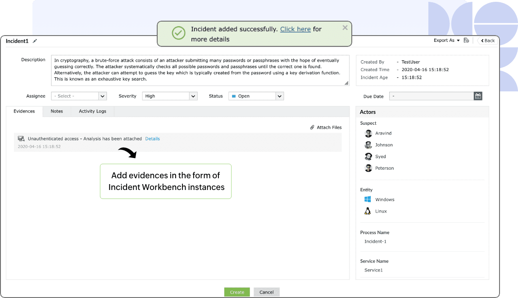This screenshot has width=518, height=298.
Task: Open the Assignee dropdown
Action: 79,96
